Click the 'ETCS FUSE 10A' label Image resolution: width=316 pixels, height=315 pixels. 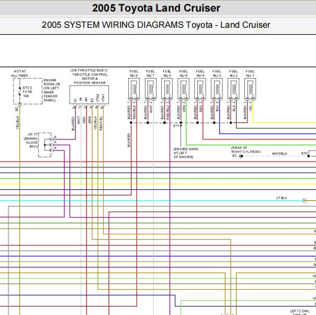coord(27,92)
